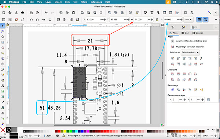The height and width of the screenshot is (139, 220).
Task: Open Fill and Stroke dialog icon
Action: [146, 12]
